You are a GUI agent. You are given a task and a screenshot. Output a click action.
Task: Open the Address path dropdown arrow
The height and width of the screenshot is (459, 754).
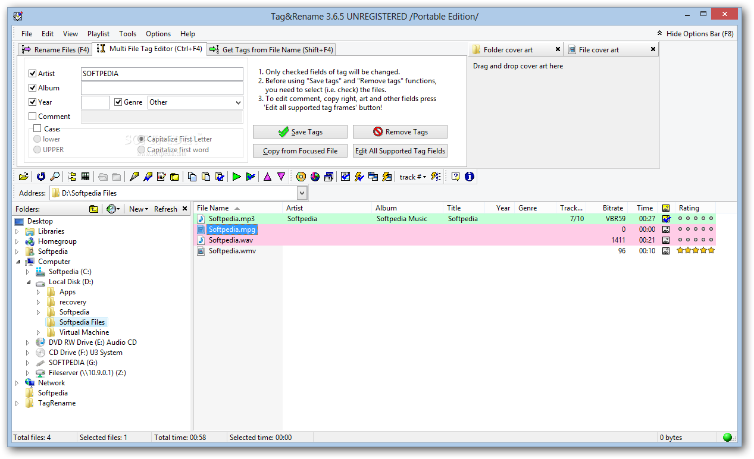point(302,193)
